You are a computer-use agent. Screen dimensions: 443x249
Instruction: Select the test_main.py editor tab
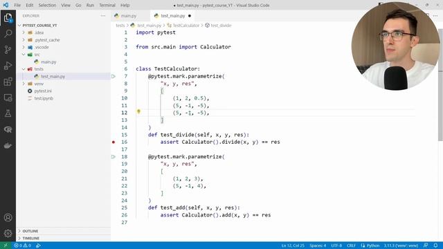tap(172, 16)
